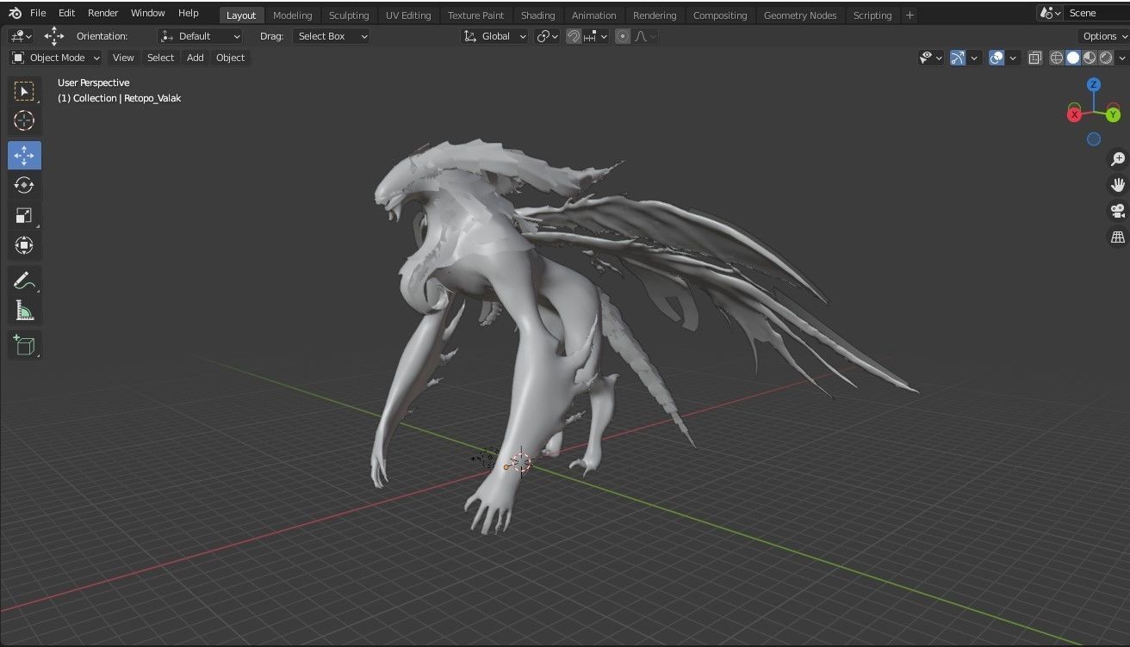This screenshot has height=647, width=1130.
Task: Open the viewport View menu
Action: pyautogui.click(x=123, y=58)
